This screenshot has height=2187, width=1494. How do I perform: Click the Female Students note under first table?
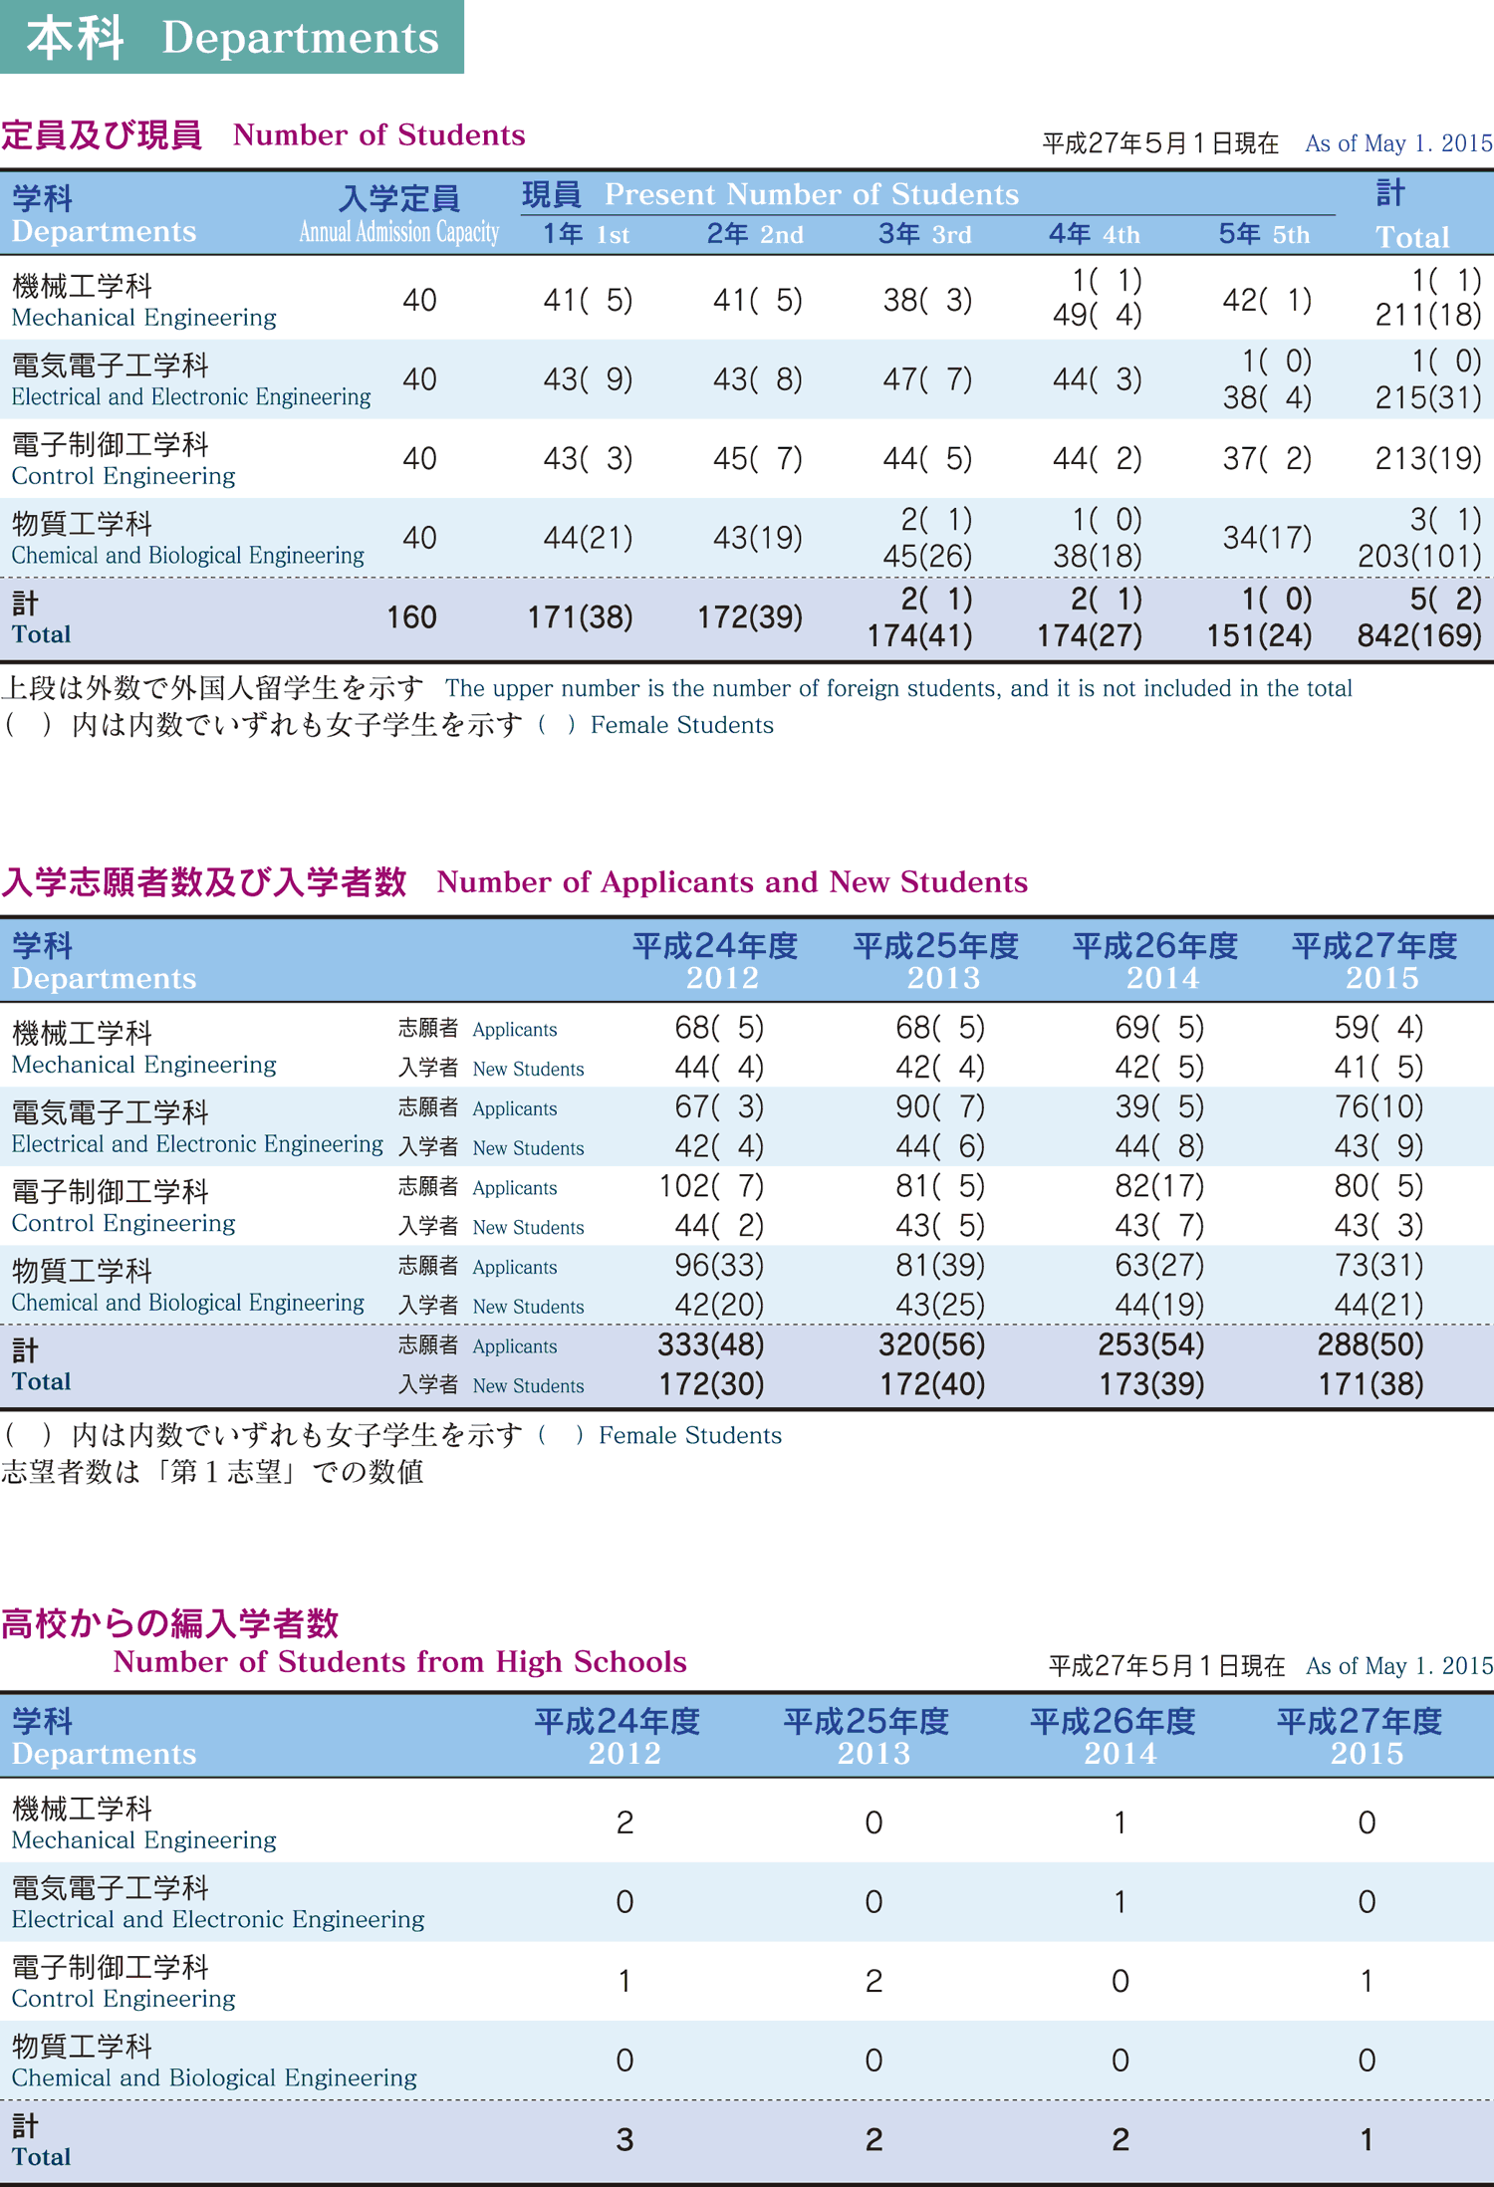coord(388,725)
